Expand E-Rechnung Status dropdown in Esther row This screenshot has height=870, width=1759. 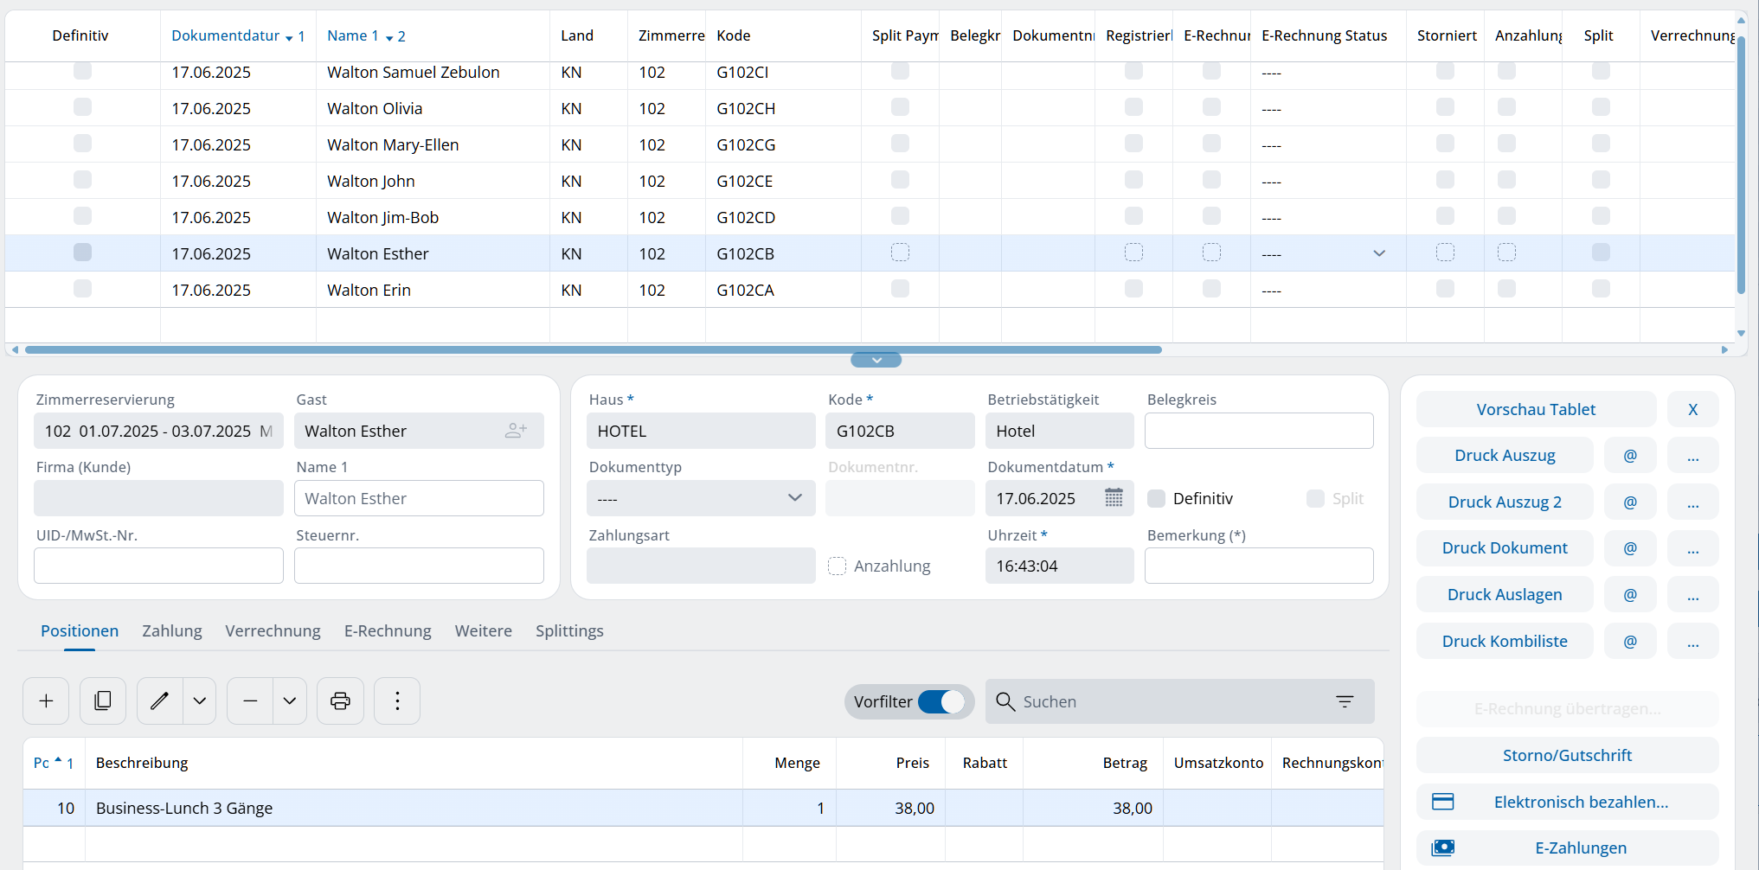point(1379,253)
